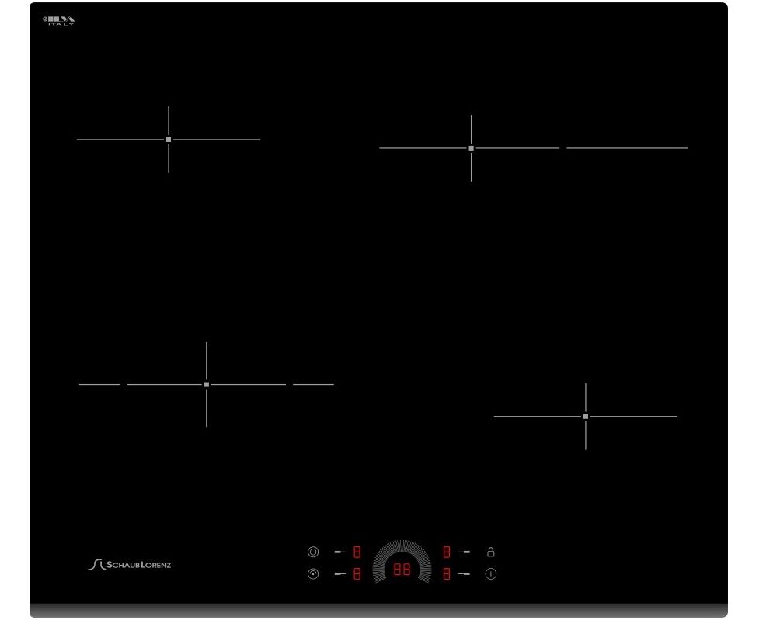Click the front-left burner center marker

(207, 384)
